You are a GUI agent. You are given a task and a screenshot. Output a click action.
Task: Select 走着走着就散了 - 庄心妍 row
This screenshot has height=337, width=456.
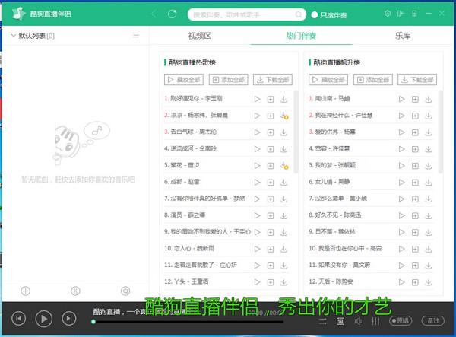(226, 265)
